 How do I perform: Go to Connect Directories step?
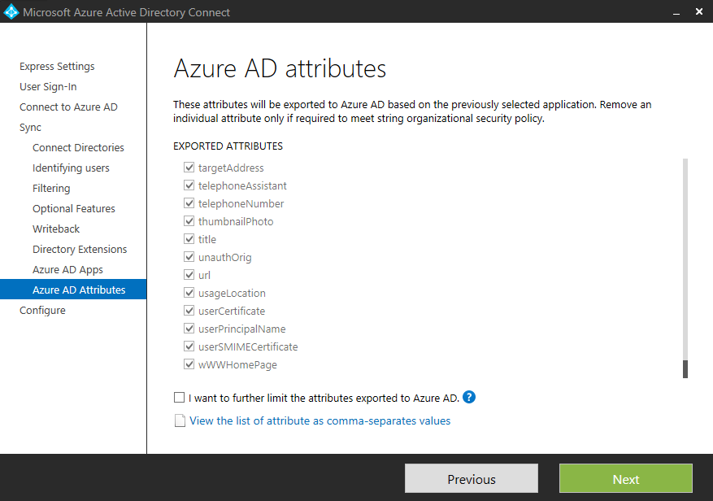[x=78, y=148]
